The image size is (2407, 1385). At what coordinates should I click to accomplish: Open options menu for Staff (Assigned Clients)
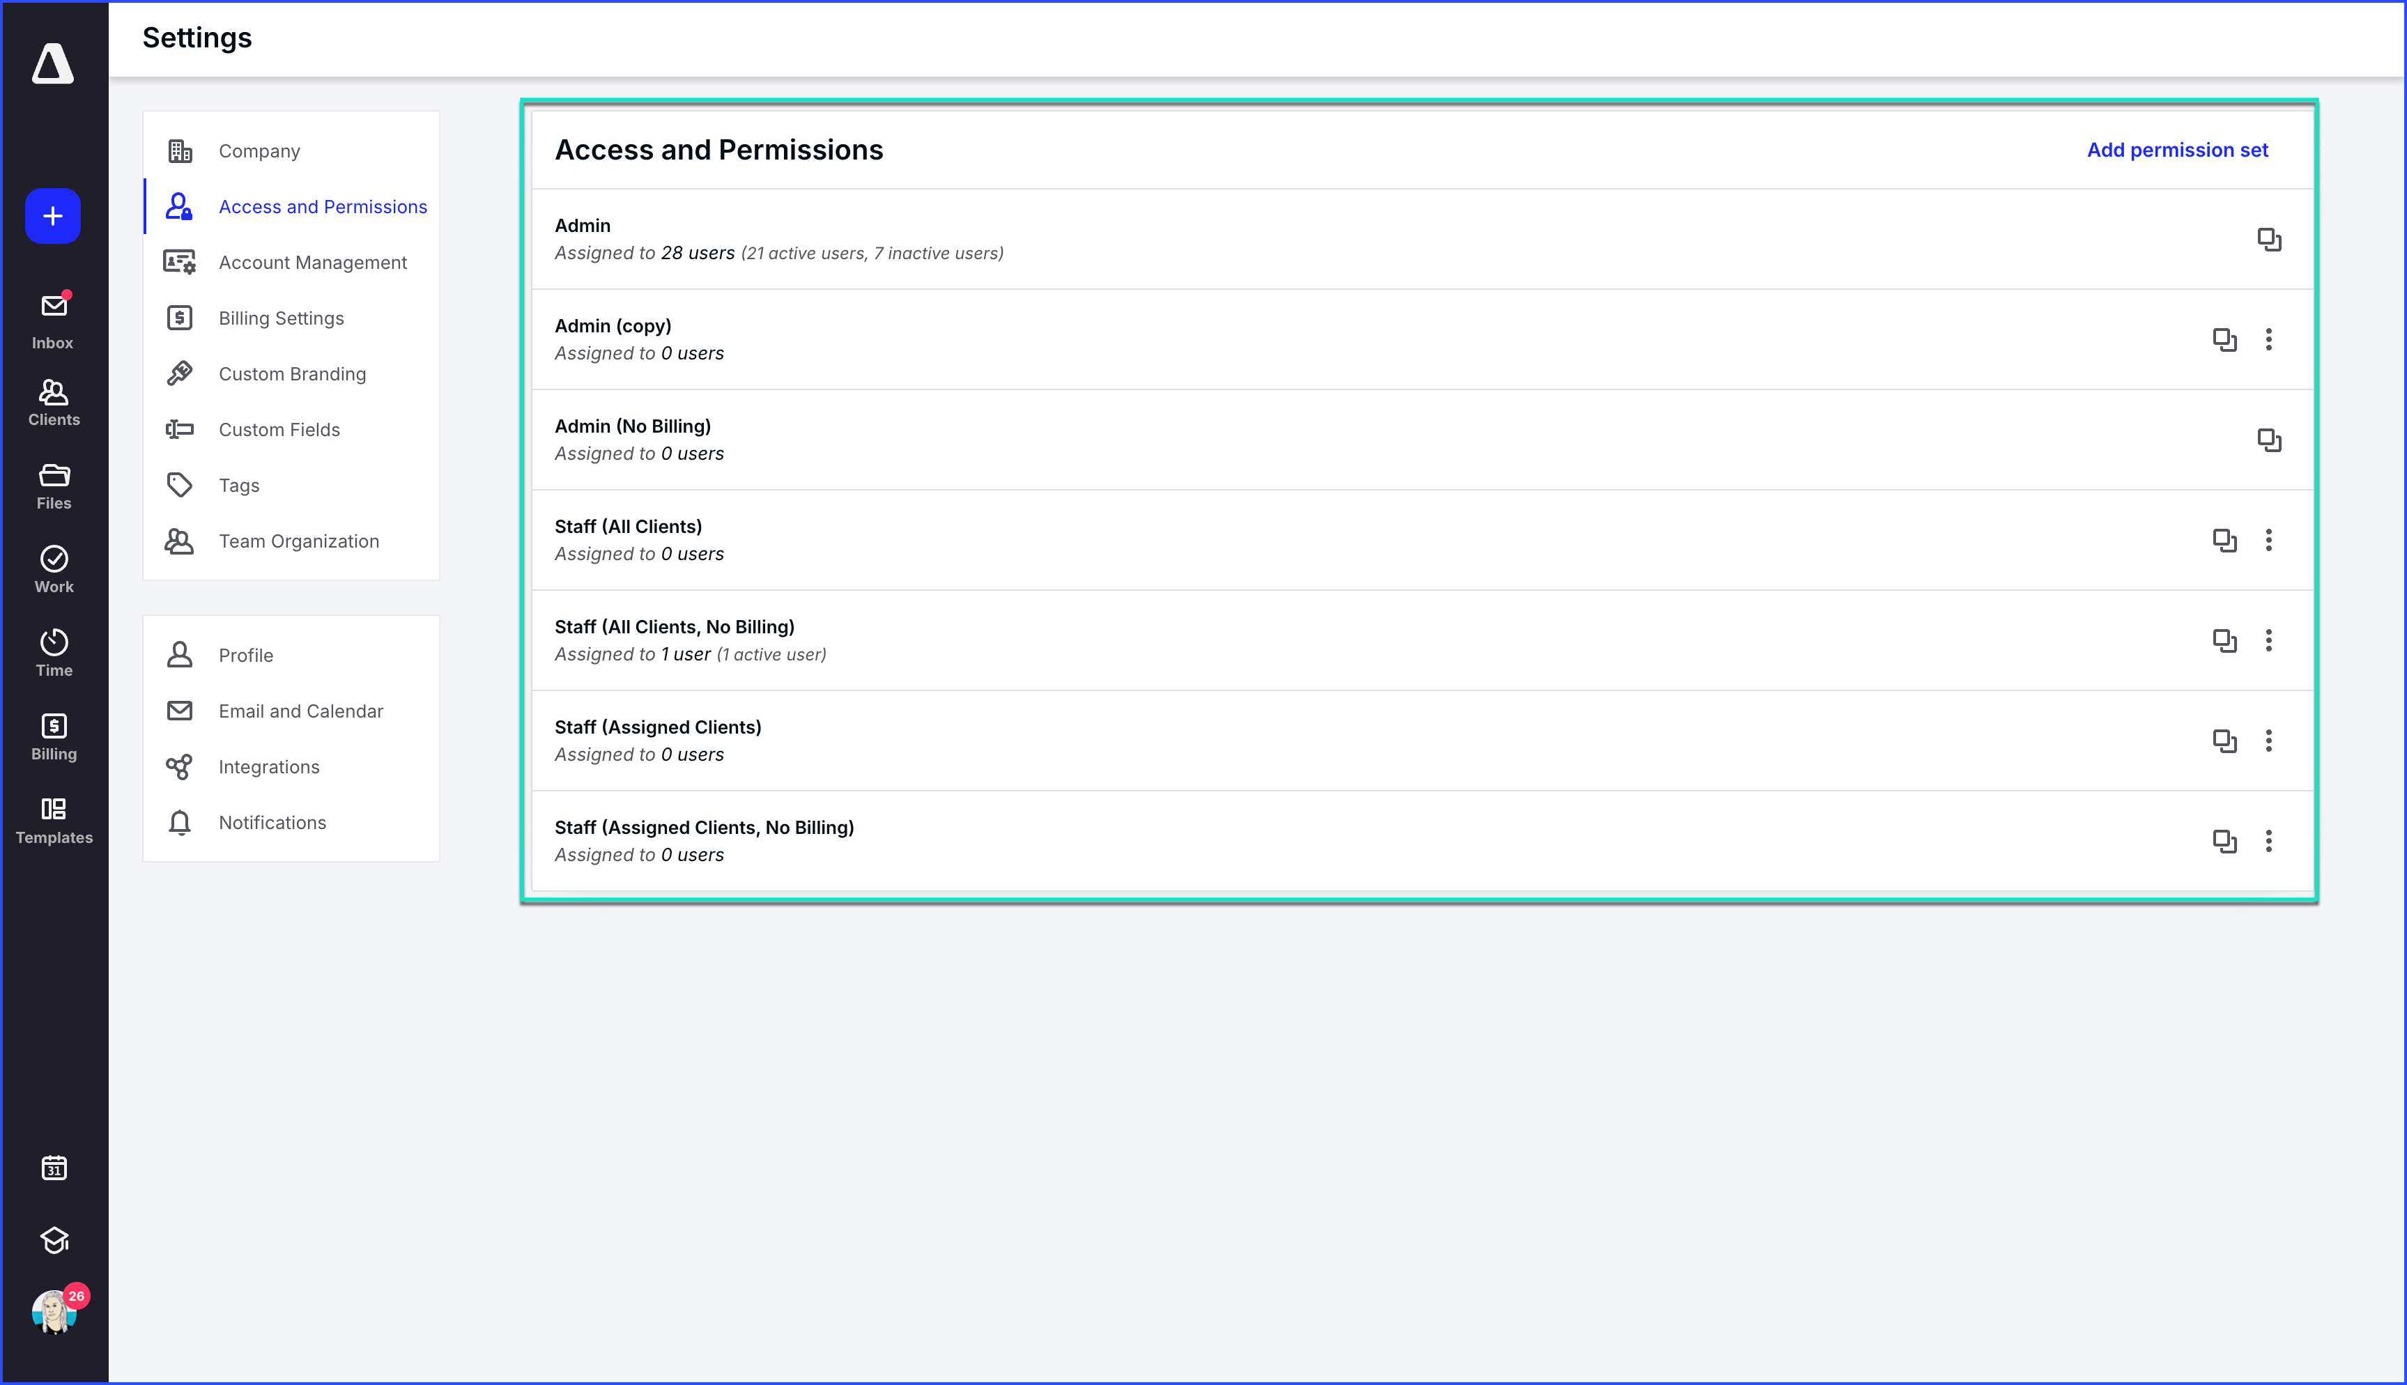coord(2270,741)
